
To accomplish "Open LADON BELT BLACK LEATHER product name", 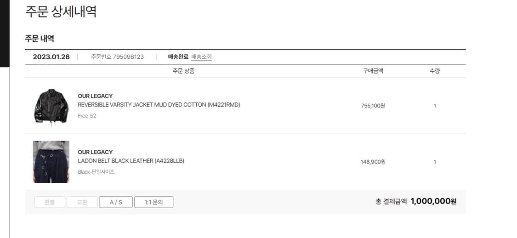I will pyautogui.click(x=131, y=161).
